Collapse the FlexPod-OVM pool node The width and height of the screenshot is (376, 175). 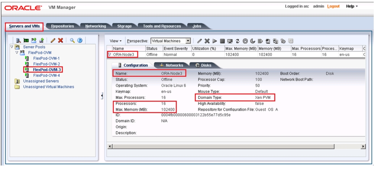pyautogui.click(x=17, y=52)
